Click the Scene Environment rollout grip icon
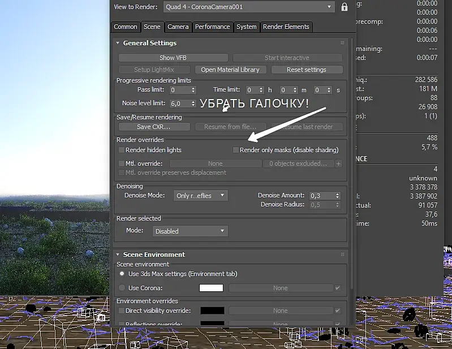This screenshot has width=452, height=349. pos(342,254)
